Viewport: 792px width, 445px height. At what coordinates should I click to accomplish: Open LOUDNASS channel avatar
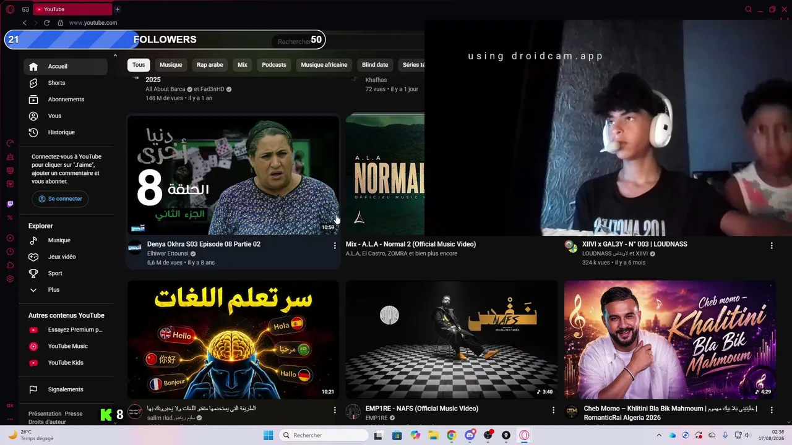click(571, 246)
